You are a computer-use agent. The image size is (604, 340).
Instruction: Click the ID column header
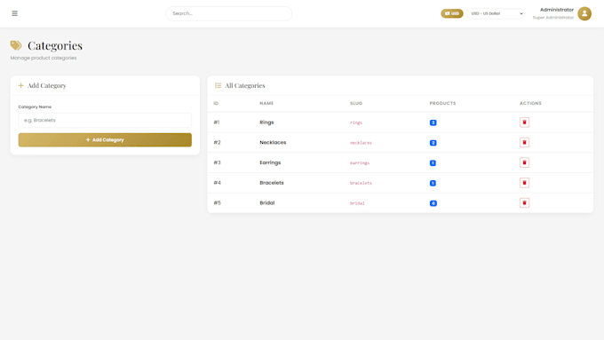(216, 103)
